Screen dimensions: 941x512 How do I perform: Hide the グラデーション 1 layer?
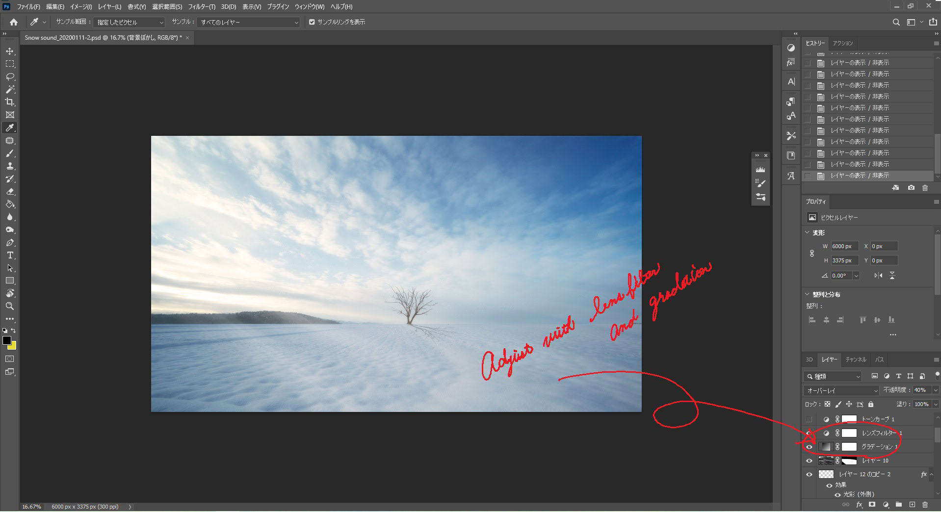809,447
